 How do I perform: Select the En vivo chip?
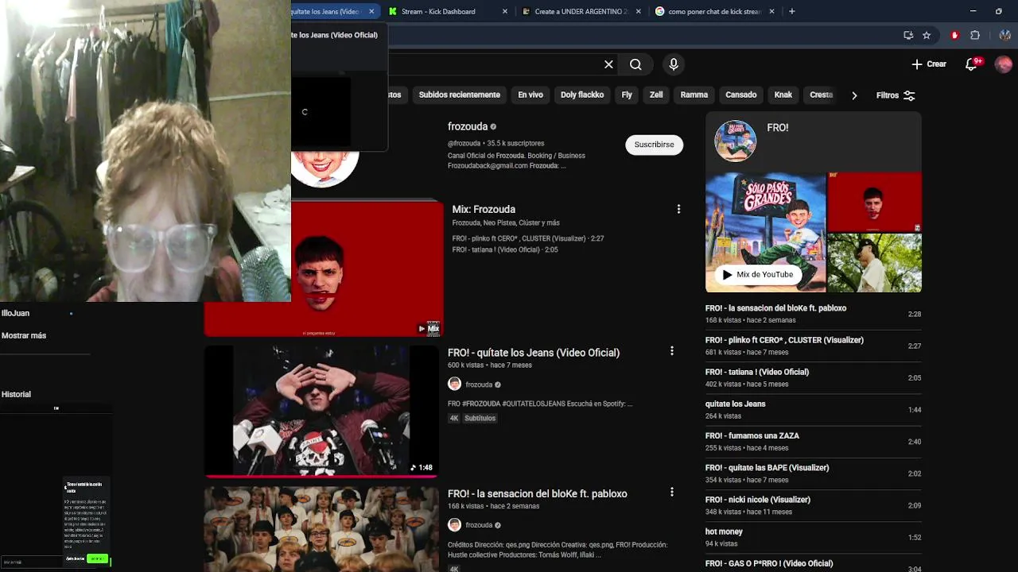pos(530,95)
